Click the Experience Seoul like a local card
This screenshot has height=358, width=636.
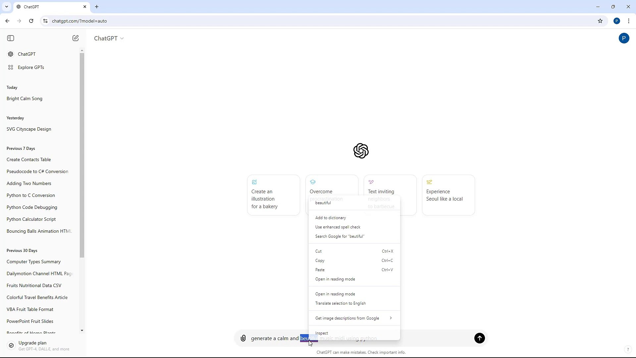pos(448,195)
